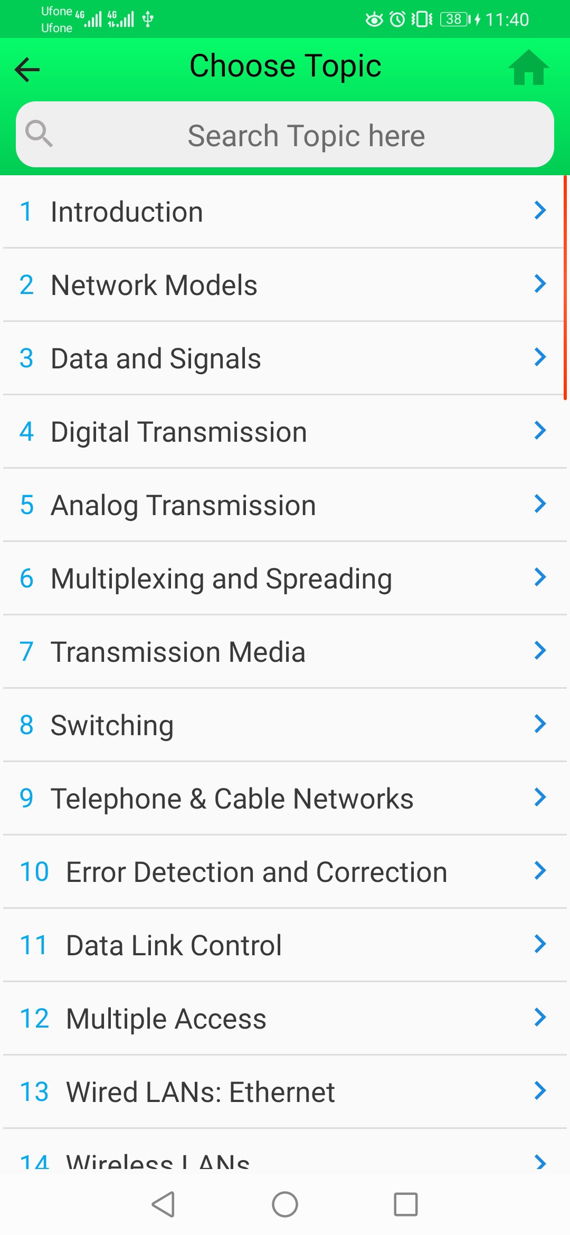The image size is (570, 1235).
Task: Tap the alarm clock status icon
Action: (397, 20)
